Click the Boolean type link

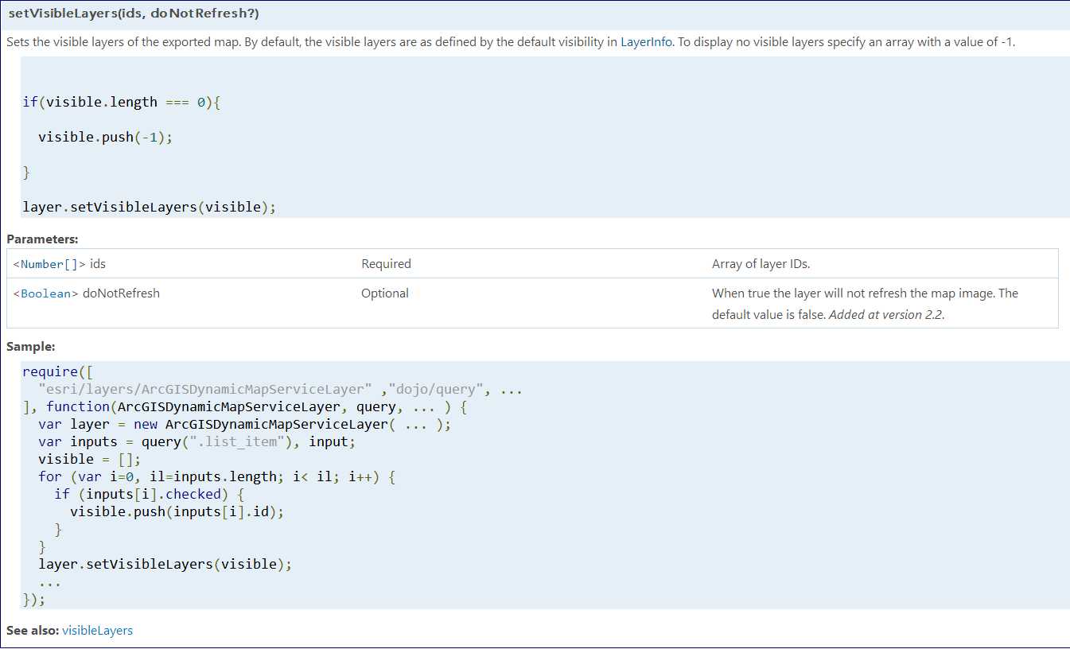(46, 293)
